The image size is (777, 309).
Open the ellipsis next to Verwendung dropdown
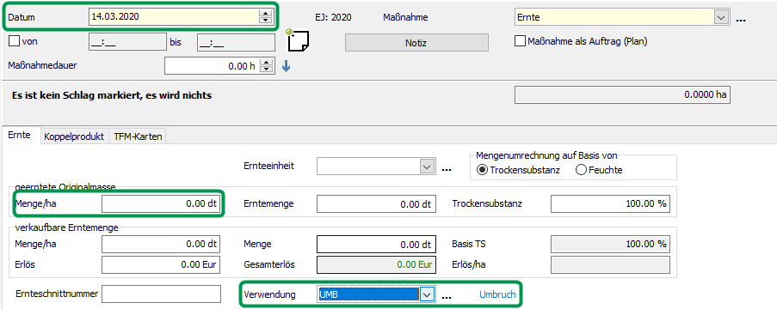tap(447, 298)
